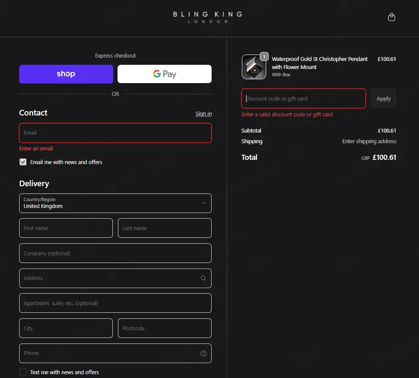Viewport: 419px width, 378px height.
Task: Open the Country/Region dropdown
Action: coord(115,203)
